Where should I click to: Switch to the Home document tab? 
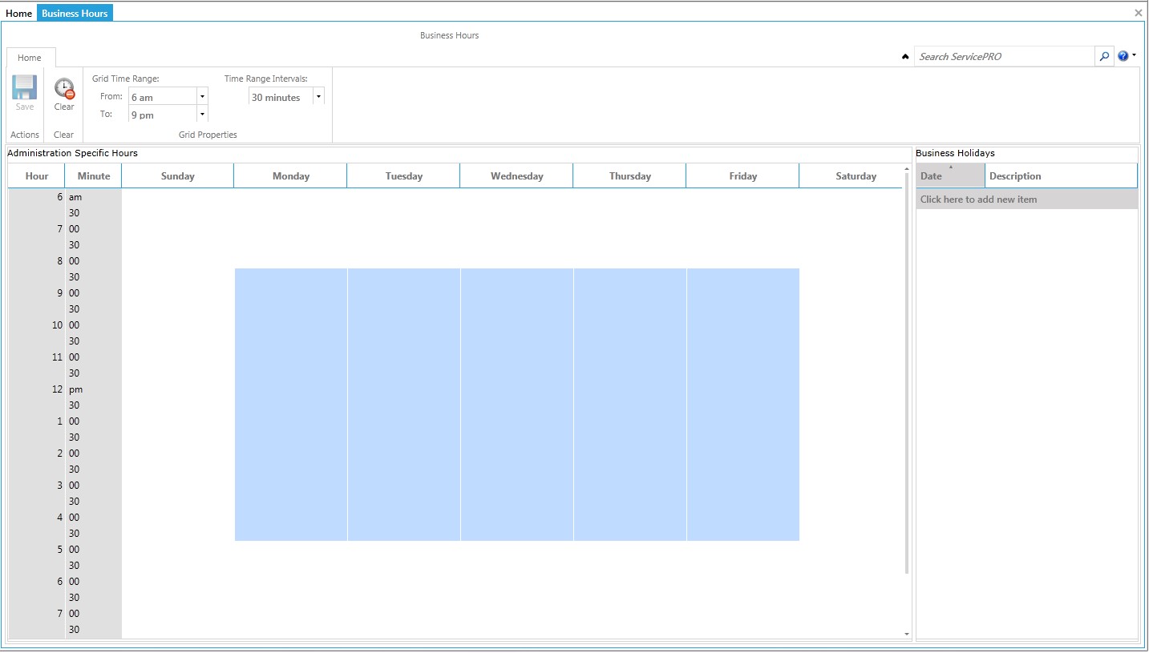pos(18,13)
